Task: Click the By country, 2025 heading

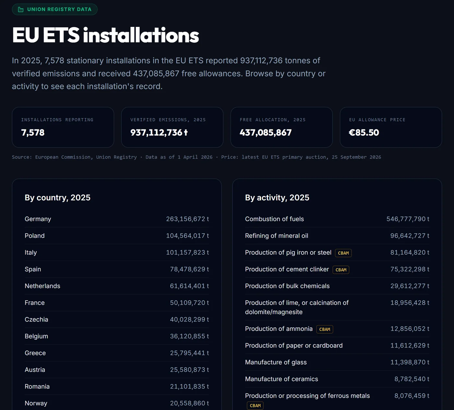Action: pos(57,198)
